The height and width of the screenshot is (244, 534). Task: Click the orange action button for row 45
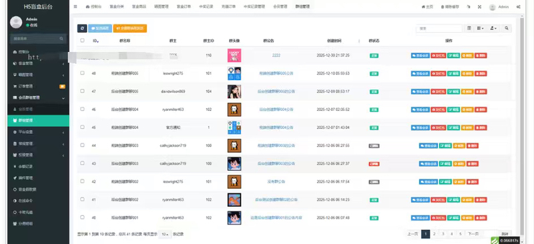coord(467,127)
